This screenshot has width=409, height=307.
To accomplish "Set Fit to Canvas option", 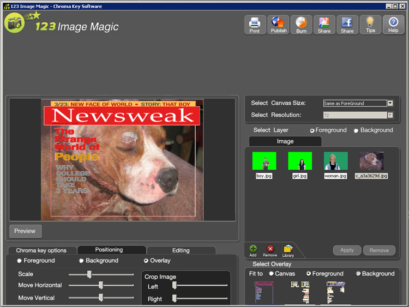I will coord(272,274).
